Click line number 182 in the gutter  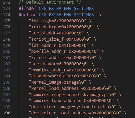pos(7,64)
